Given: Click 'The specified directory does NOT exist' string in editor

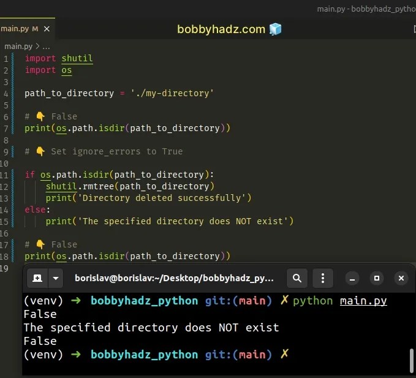Looking at the screenshot, I should pos(183,222).
